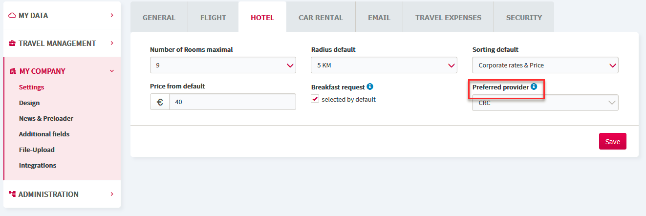Click the cloud icon beside My Data
Image resolution: width=646 pixels, height=216 pixels.
point(13,15)
